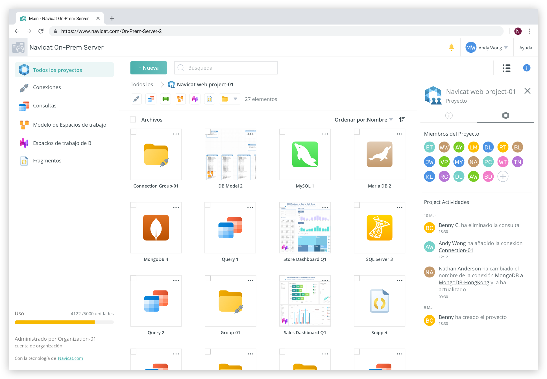Open options menu for MySQL 1
Screen dimensions: 547x379
(x=325, y=134)
